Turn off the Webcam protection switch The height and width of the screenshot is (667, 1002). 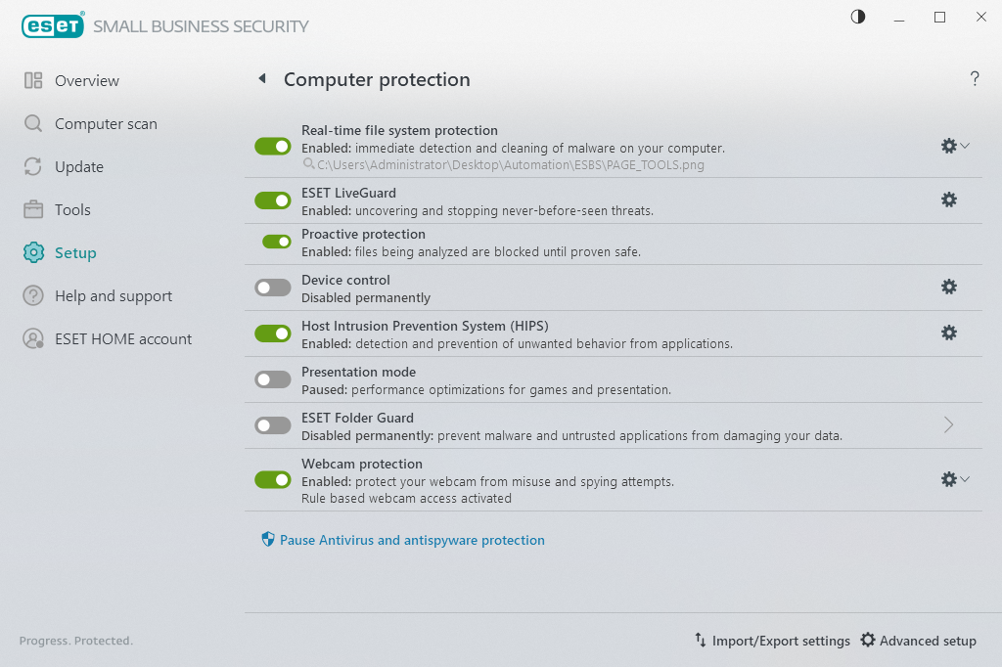(273, 479)
